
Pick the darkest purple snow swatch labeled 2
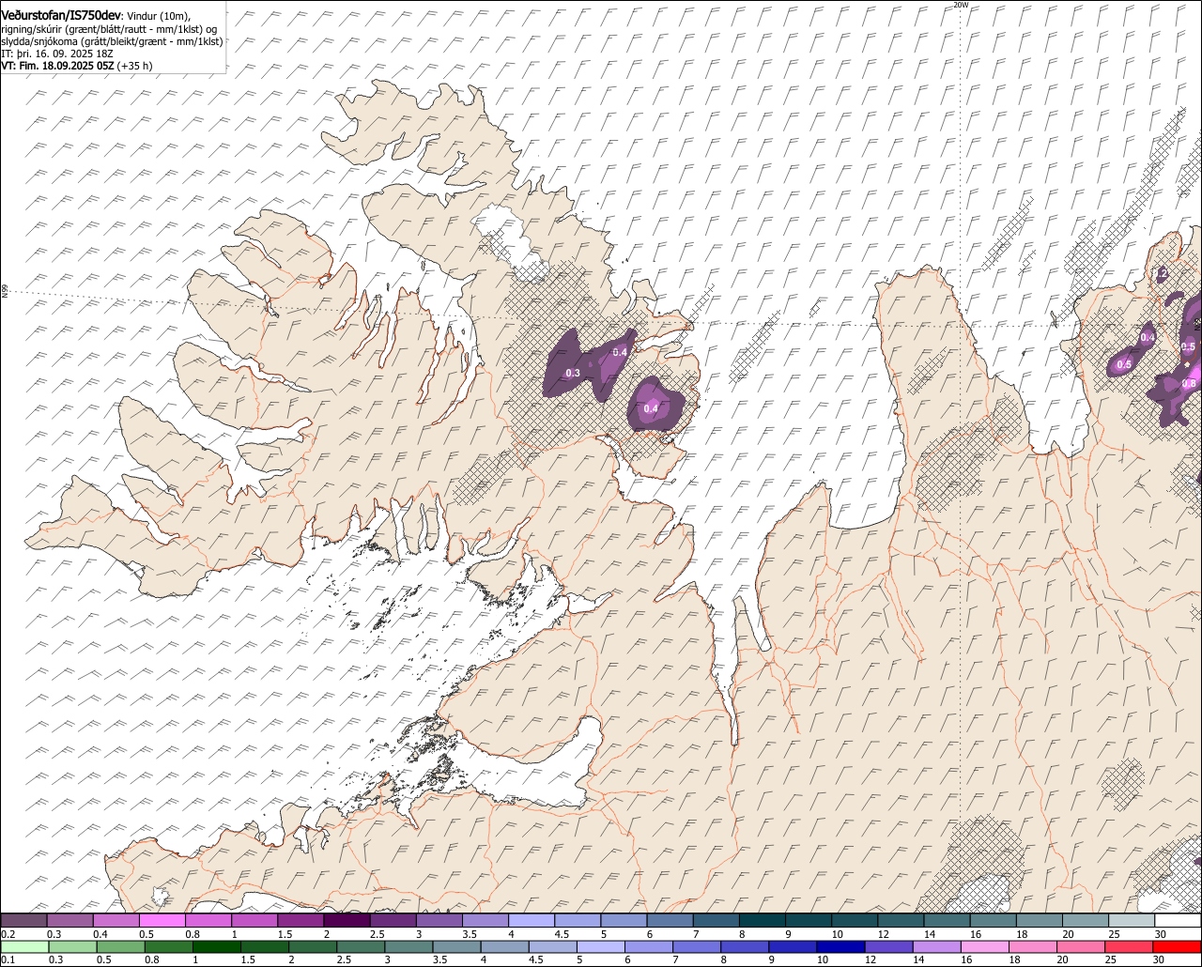[347, 920]
